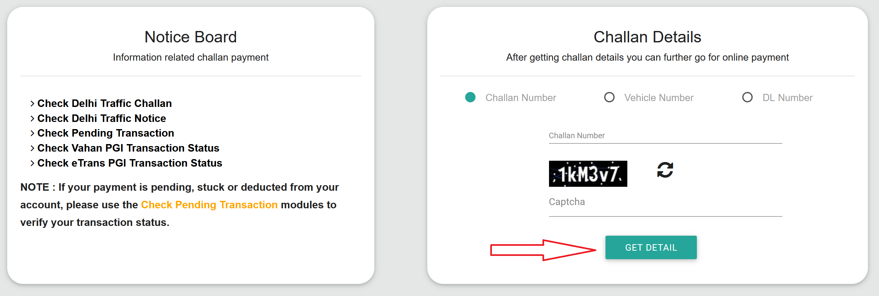Select the Challan Number radio option
Viewport: 879px width, 296px height.
click(x=470, y=97)
